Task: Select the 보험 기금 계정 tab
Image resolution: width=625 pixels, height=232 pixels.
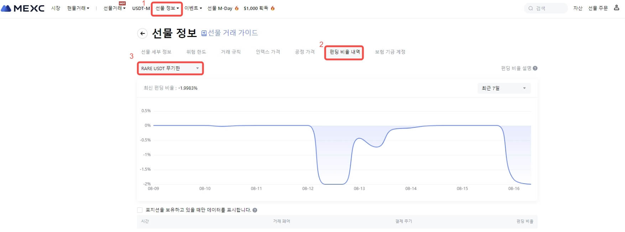Action: 390,52
